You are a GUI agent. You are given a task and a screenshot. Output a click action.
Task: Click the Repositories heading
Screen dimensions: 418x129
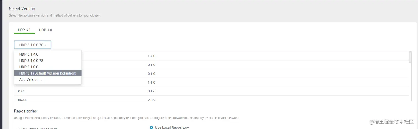[x=25, y=111]
